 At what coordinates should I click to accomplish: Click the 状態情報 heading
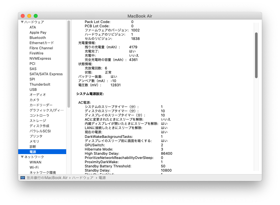tap(85, 64)
